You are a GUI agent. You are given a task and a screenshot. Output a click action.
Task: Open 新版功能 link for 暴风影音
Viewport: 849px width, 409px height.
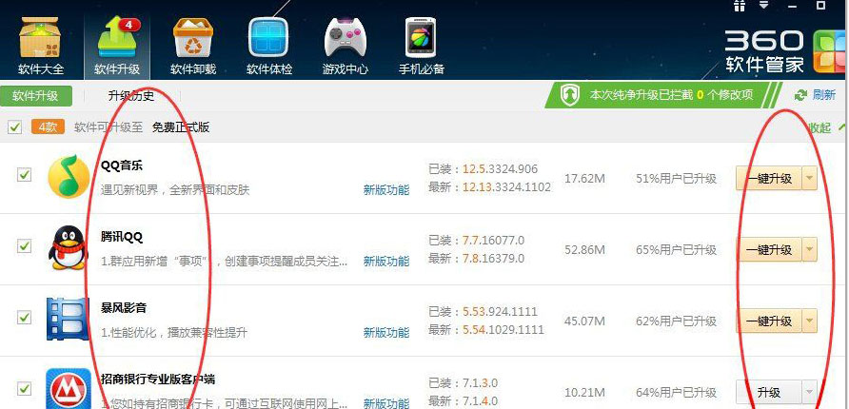click(x=386, y=332)
